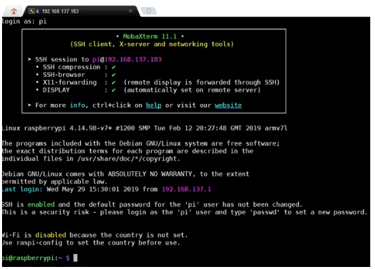The image size is (375, 269).
Task: Click the X11-forwarding green checkmark
Action: pos(113,83)
